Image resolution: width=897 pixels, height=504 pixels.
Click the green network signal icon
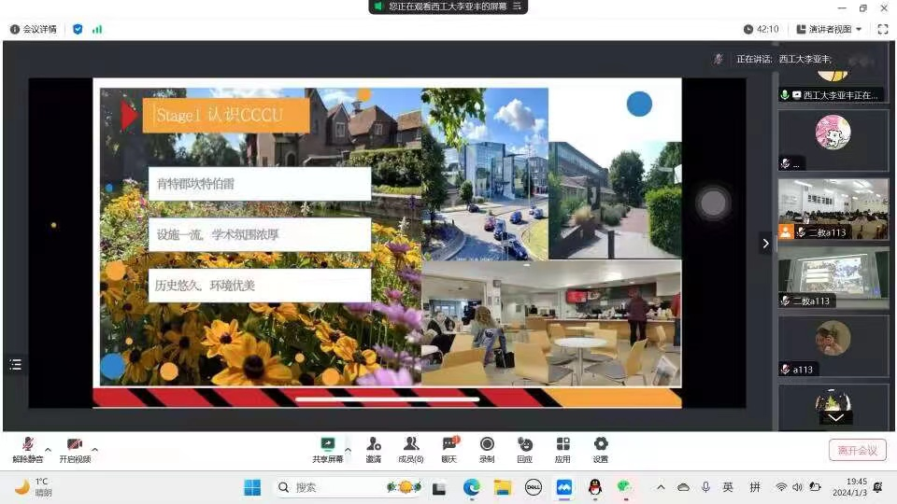click(x=97, y=29)
